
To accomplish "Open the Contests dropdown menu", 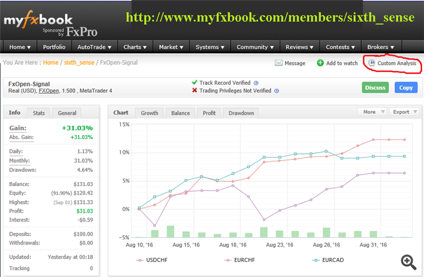I will point(340,47).
